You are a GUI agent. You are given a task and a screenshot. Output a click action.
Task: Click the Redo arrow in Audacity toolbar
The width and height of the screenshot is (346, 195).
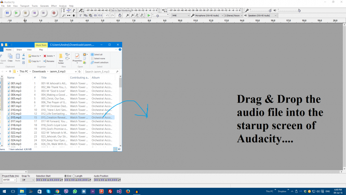(x=112, y=16)
